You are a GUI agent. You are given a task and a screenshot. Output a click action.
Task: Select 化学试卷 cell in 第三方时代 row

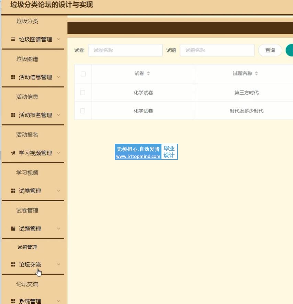click(143, 93)
